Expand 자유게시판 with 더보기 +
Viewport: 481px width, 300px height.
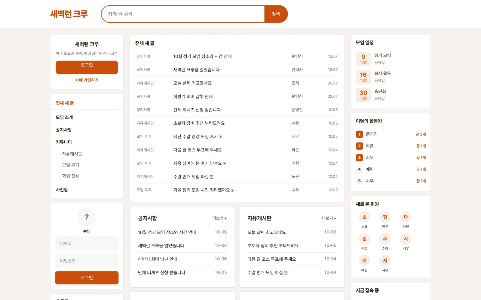click(x=329, y=218)
